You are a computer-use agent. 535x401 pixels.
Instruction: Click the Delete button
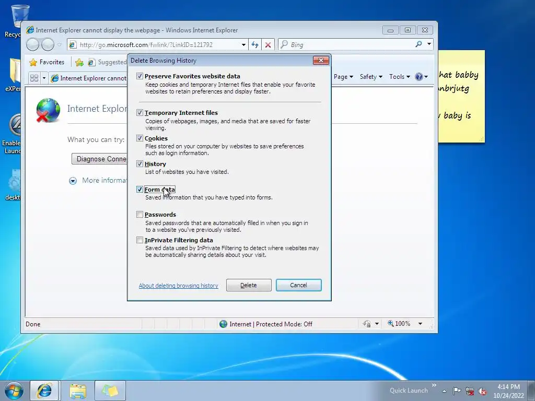pos(249,285)
